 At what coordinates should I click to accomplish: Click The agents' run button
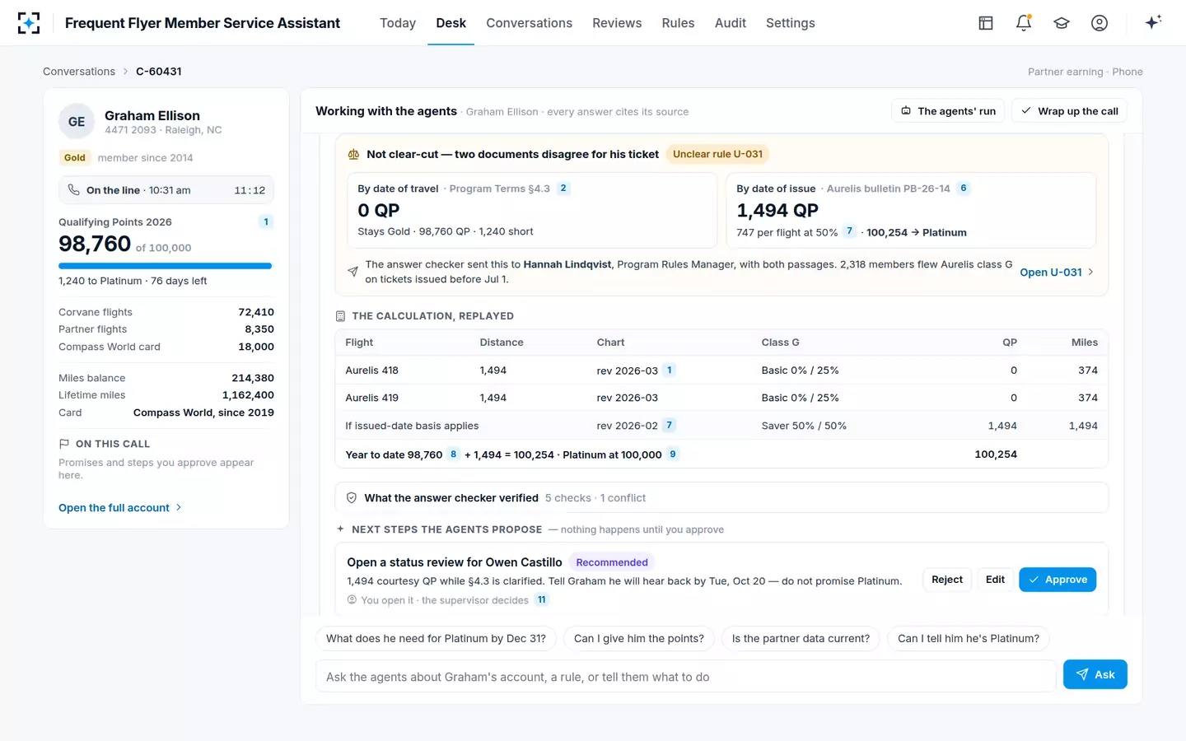pyautogui.click(x=948, y=111)
